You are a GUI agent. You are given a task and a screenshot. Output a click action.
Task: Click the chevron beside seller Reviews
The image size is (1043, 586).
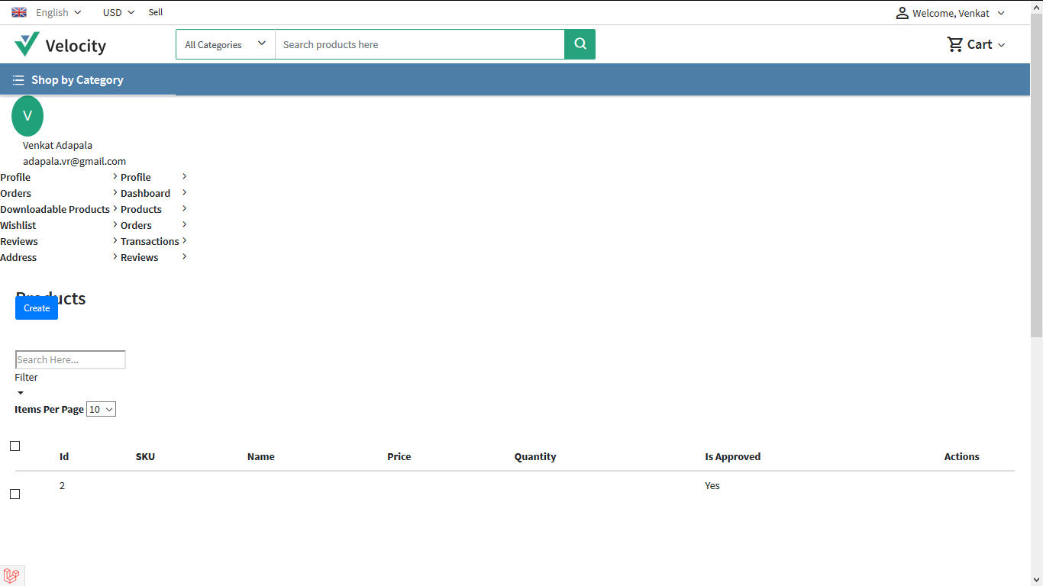click(x=185, y=256)
